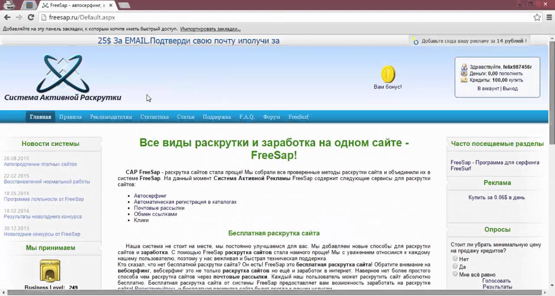Open the Chrome menu hamburger icon

click(x=548, y=17)
